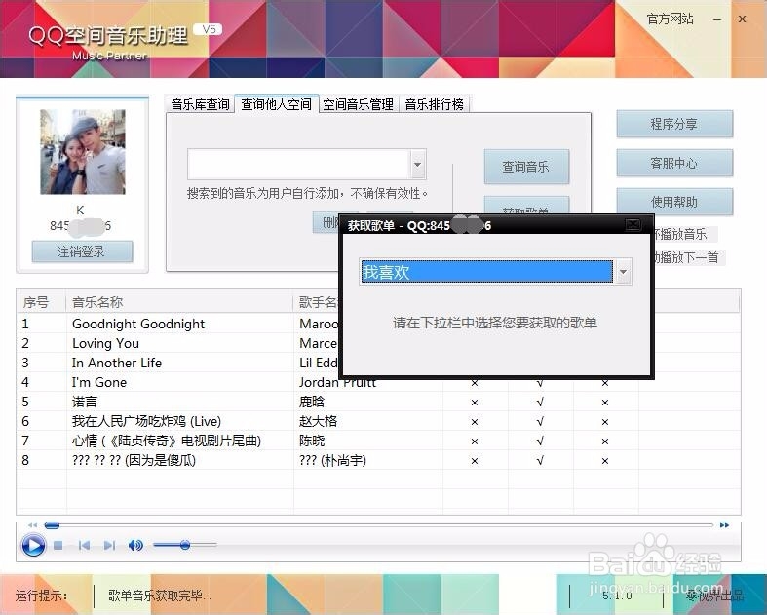Image resolution: width=767 pixels, height=615 pixels.
Task: Click the rewind arrows beside seek bar
Action: click(33, 525)
